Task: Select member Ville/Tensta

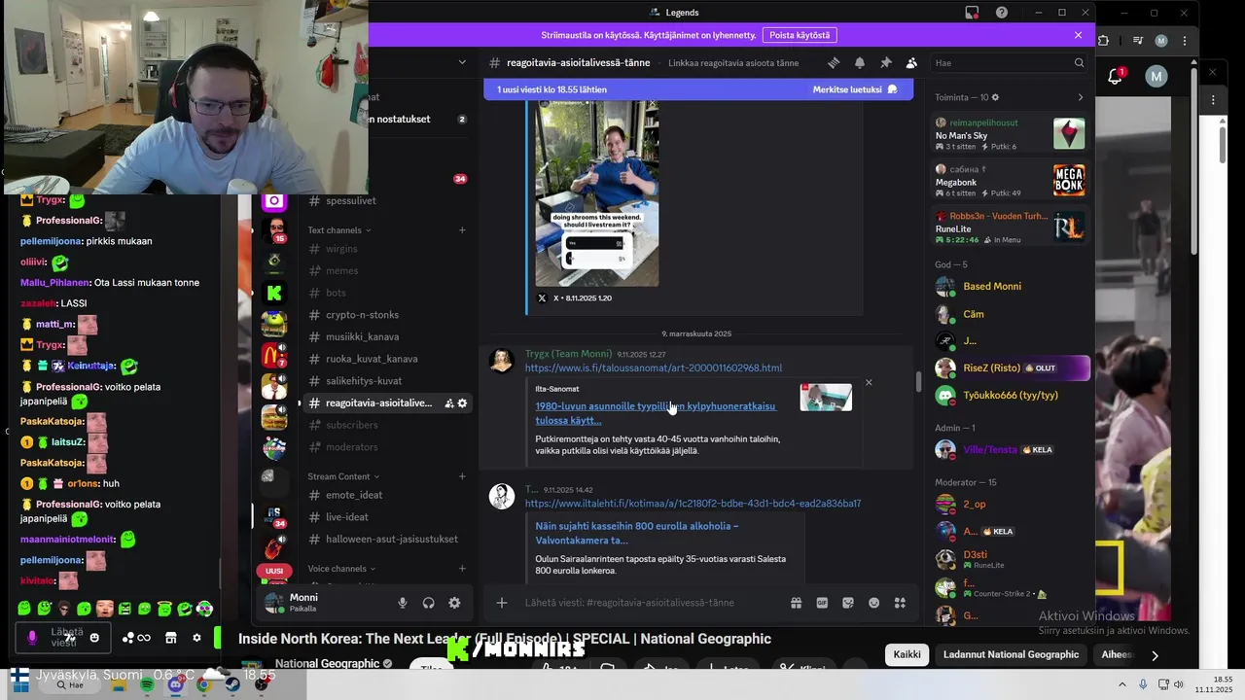Action: pos(1010,450)
